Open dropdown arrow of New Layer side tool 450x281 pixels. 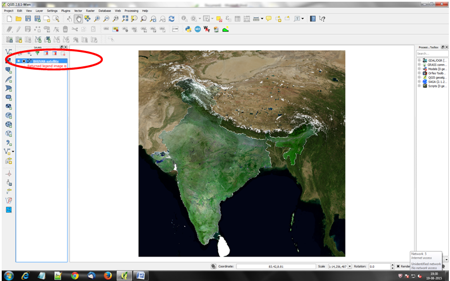point(13,151)
